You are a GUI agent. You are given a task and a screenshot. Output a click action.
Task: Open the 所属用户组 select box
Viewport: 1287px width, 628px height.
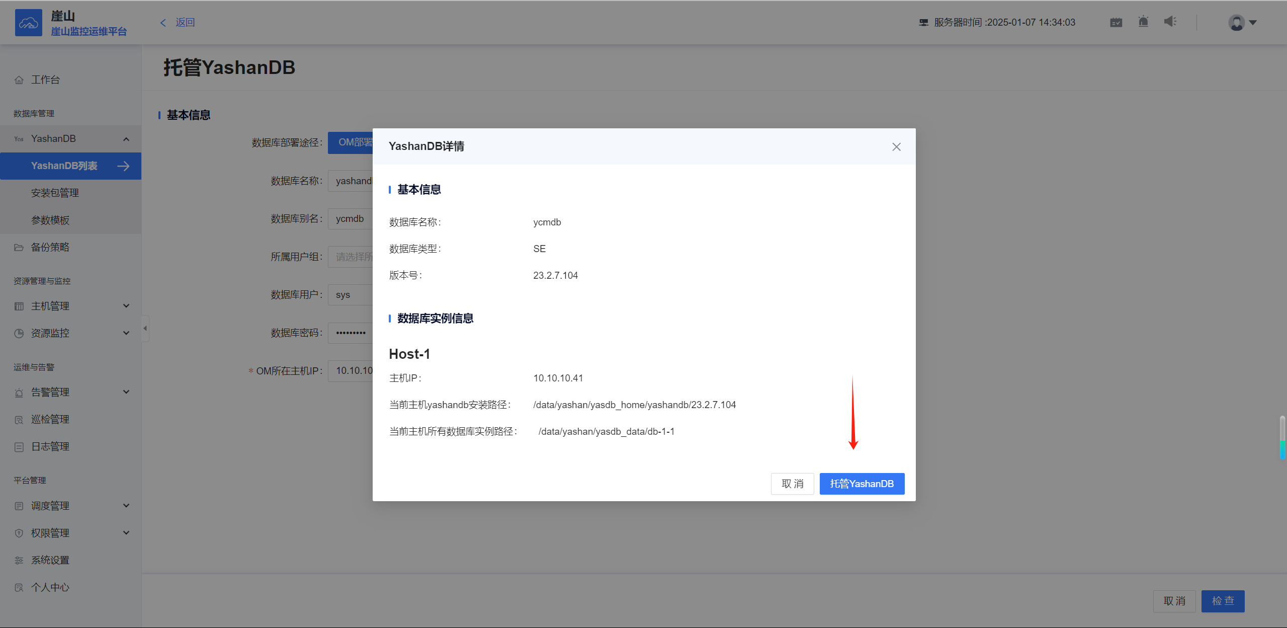click(x=351, y=257)
